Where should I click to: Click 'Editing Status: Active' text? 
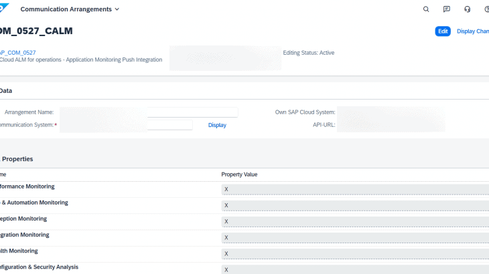click(308, 53)
